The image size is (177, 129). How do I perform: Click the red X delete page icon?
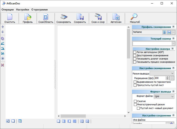click(3, 65)
